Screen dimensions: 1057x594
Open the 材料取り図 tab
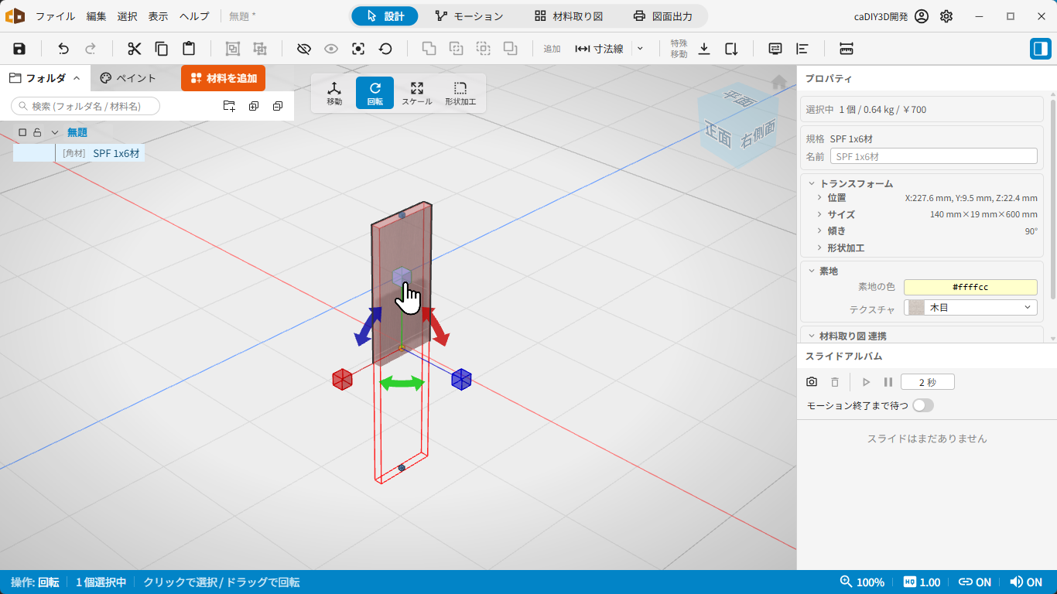[x=569, y=16]
